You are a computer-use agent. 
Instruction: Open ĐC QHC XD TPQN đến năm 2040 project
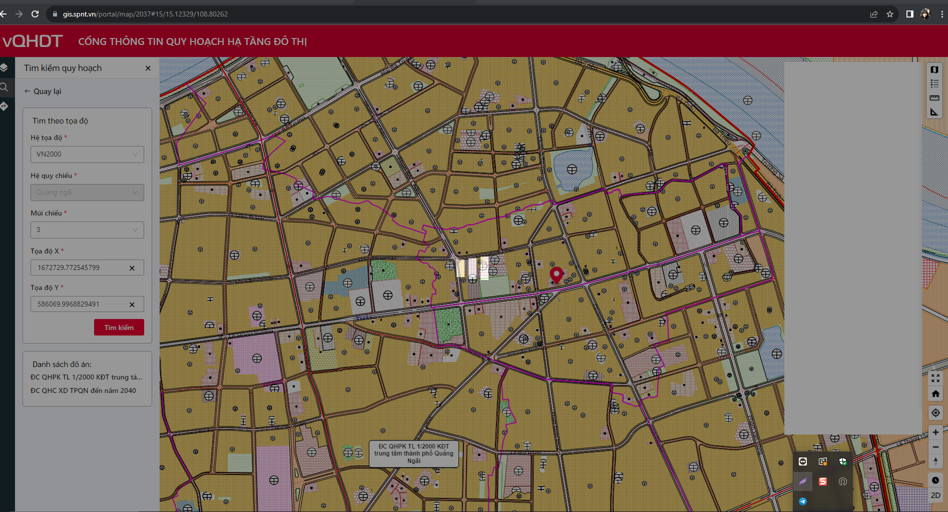(83, 390)
